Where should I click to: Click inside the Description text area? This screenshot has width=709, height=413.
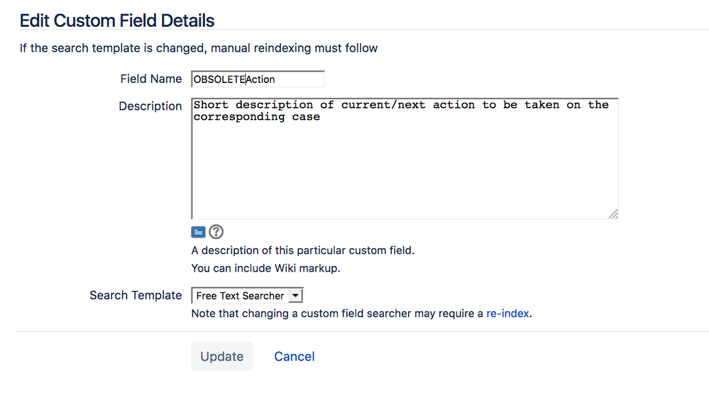click(x=405, y=170)
